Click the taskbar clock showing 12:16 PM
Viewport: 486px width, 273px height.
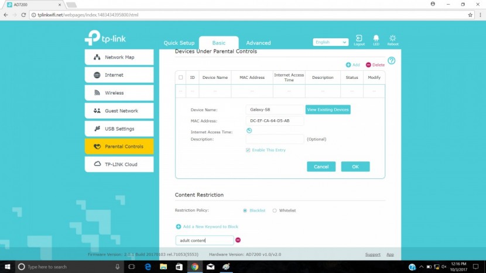458,267
